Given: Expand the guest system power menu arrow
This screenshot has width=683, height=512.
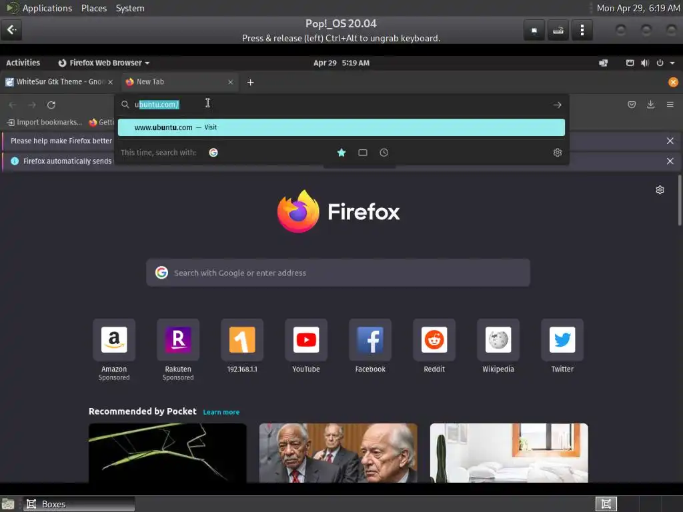Looking at the screenshot, I should tap(672, 63).
